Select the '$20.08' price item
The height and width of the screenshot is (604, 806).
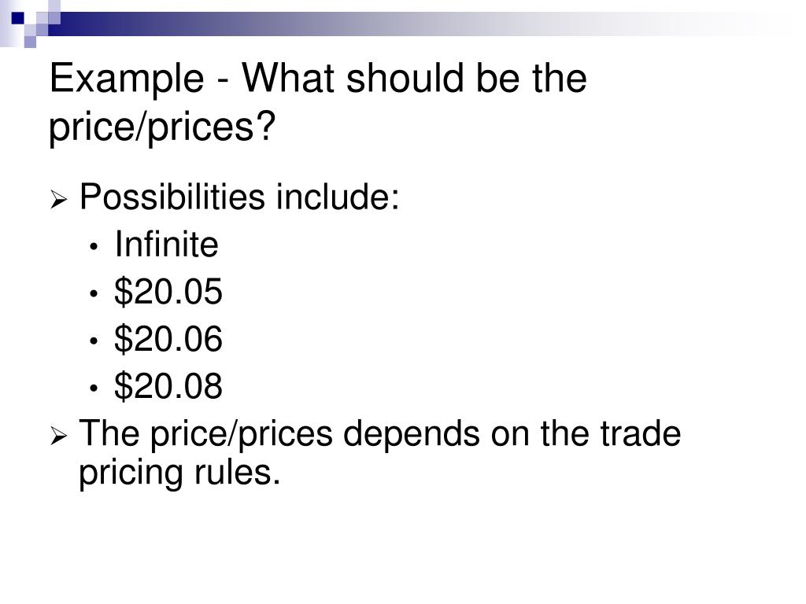pos(168,385)
